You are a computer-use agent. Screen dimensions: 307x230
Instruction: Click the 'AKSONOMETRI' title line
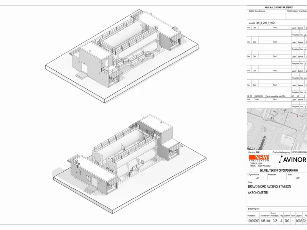pyautogui.click(x=258, y=193)
